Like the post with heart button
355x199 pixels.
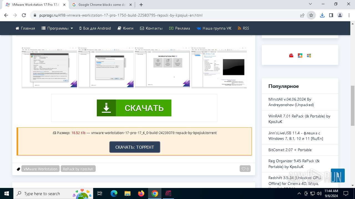coord(245,169)
